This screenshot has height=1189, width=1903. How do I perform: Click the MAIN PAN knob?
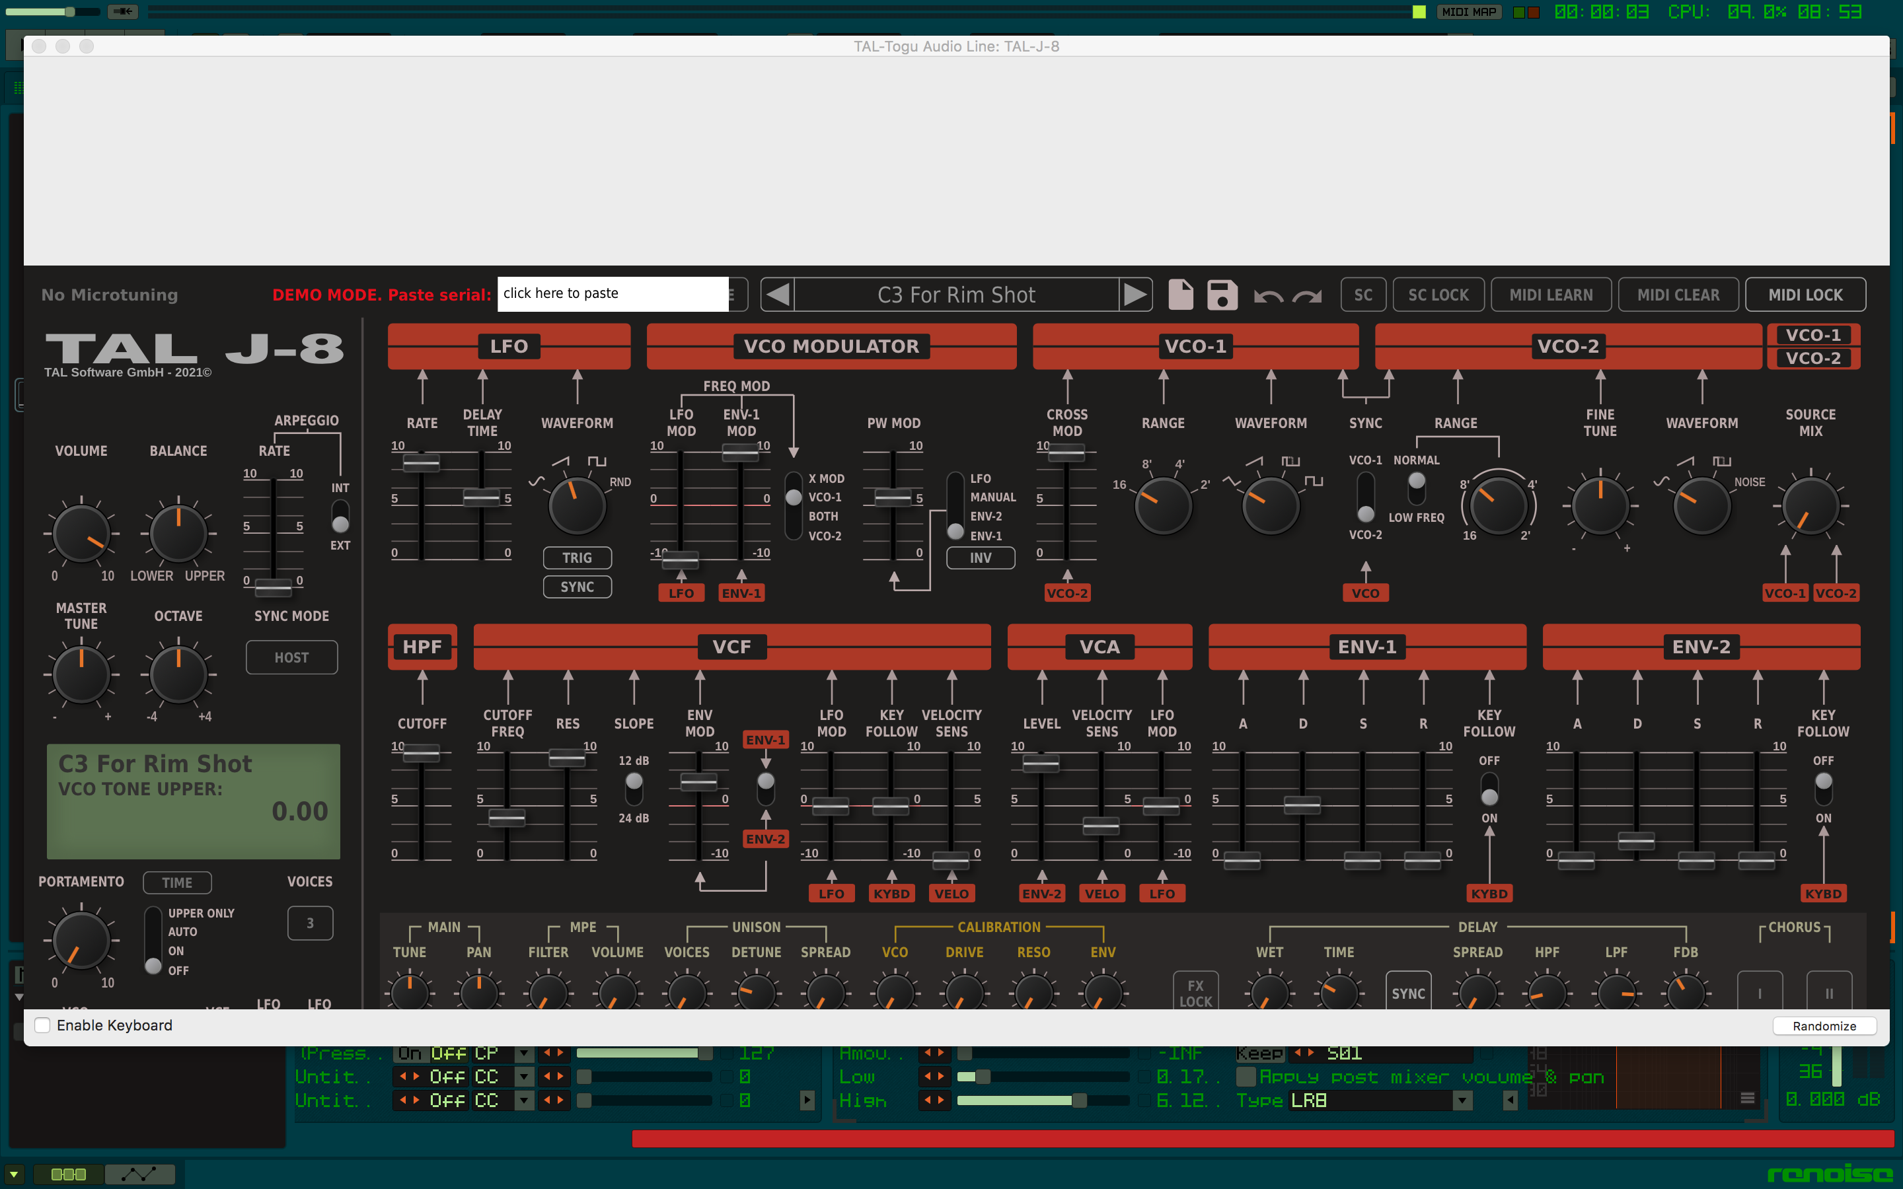[x=479, y=991]
